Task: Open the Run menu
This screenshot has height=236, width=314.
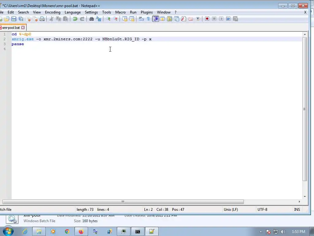Action: pyautogui.click(x=133, y=12)
